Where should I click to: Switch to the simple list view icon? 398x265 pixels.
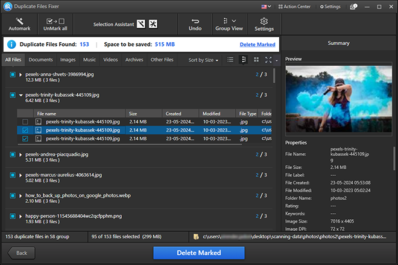pos(230,60)
